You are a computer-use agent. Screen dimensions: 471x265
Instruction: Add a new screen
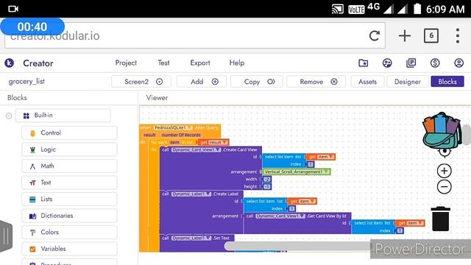click(202, 82)
